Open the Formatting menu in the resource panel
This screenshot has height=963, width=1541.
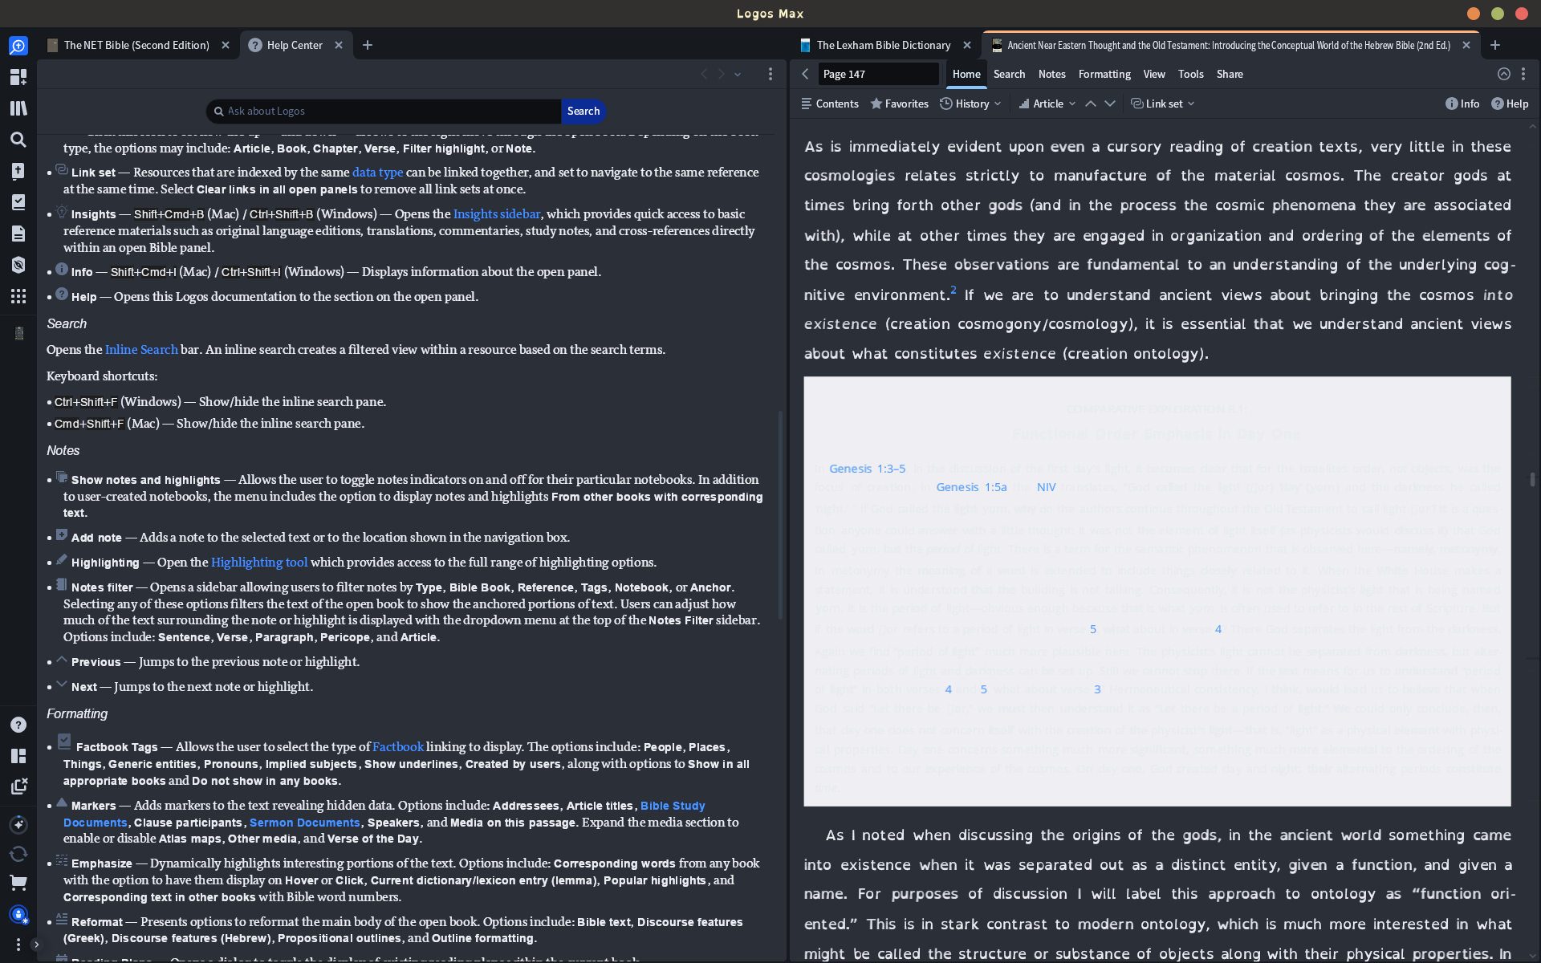(1104, 74)
